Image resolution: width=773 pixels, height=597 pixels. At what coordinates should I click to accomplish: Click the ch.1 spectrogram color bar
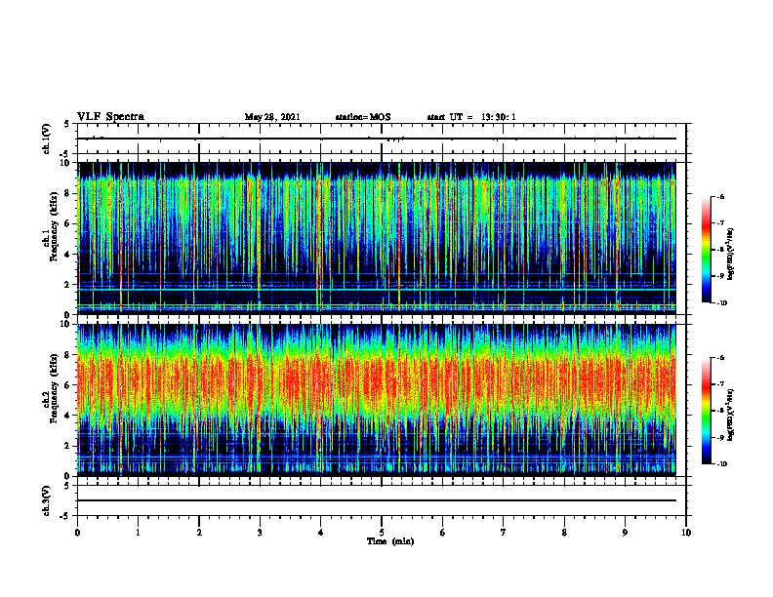pos(706,250)
